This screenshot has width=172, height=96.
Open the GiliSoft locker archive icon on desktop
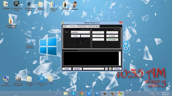point(18,81)
